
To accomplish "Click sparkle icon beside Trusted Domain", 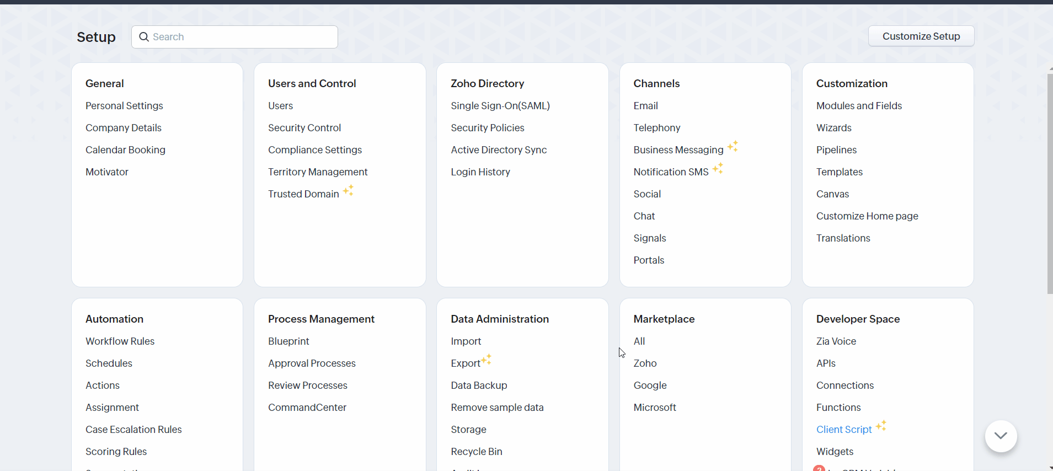I will click(x=348, y=190).
